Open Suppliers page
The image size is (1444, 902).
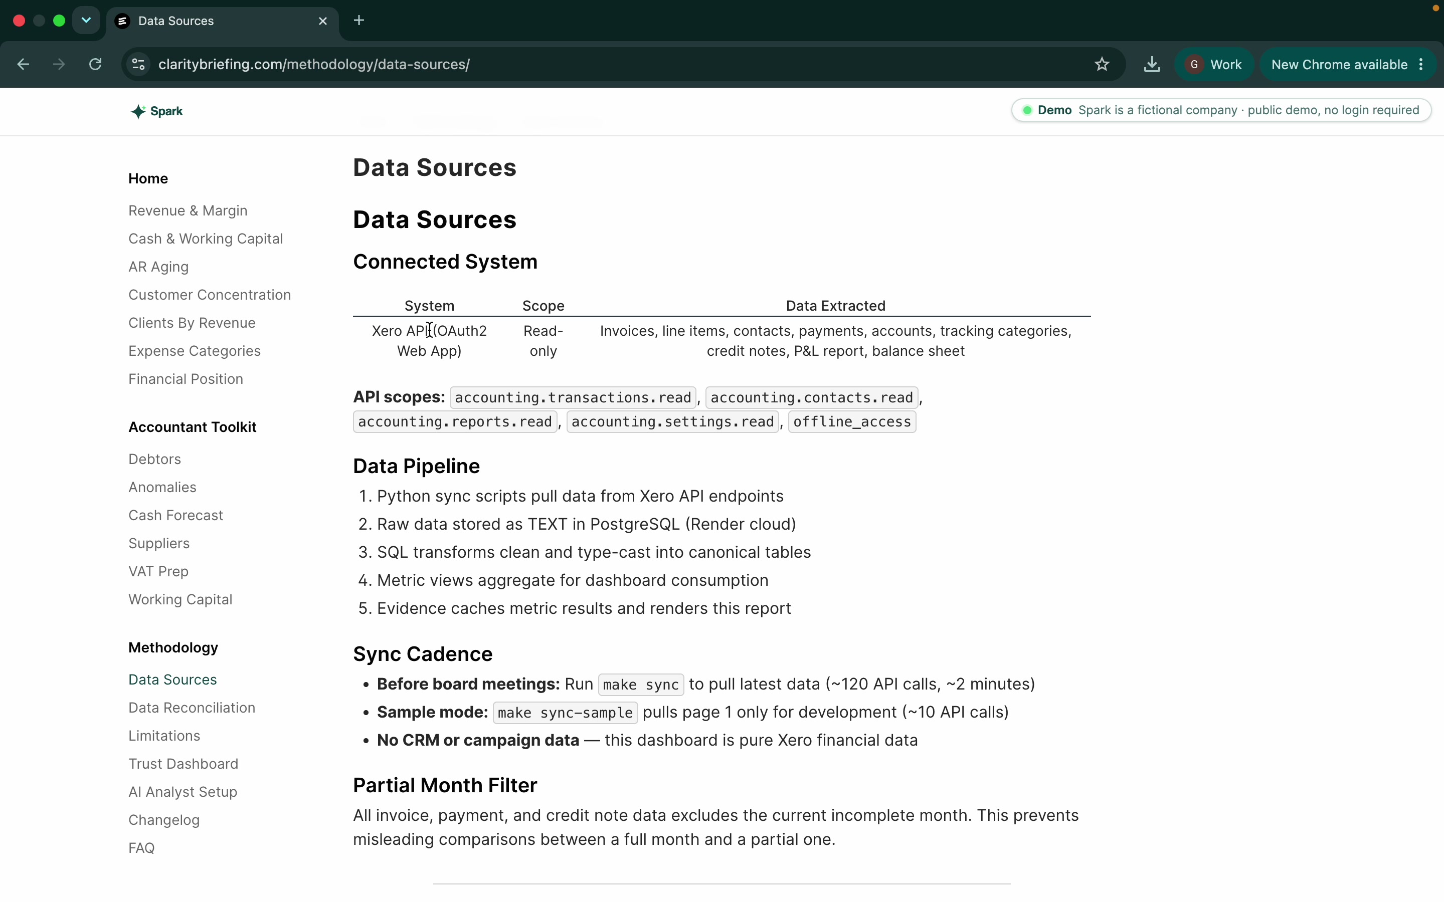coord(159,544)
